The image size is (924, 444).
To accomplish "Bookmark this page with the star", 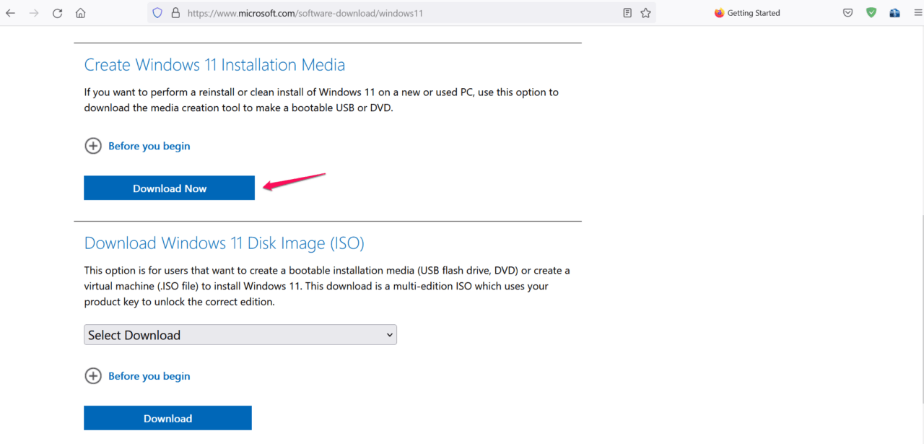I will click(645, 13).
